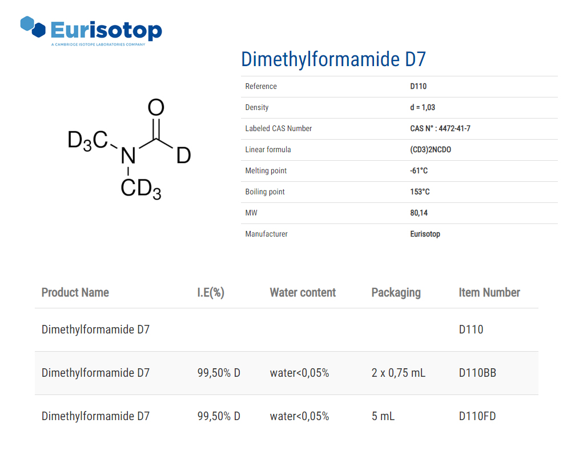Click the 2 x 0,75 mL packaging cell
This screenshot has height=468, width=571.
pos(398,373)
